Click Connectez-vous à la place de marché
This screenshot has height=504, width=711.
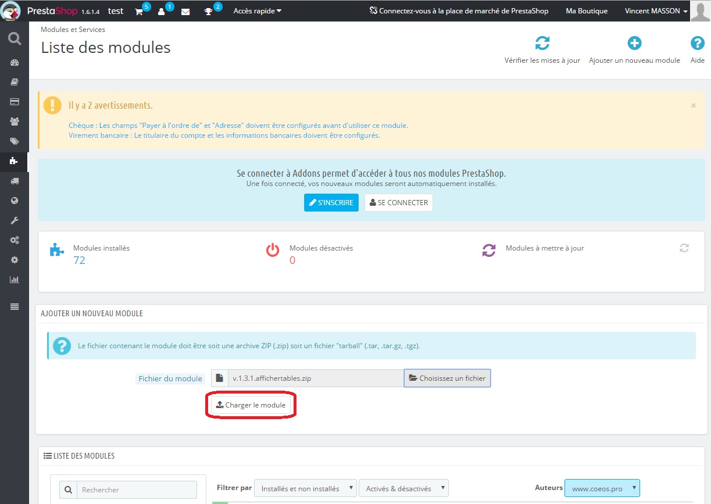pos(459,11)
